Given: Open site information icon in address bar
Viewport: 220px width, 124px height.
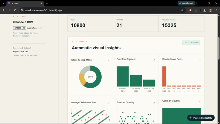Looking at the screenshot, I should 22,10.
